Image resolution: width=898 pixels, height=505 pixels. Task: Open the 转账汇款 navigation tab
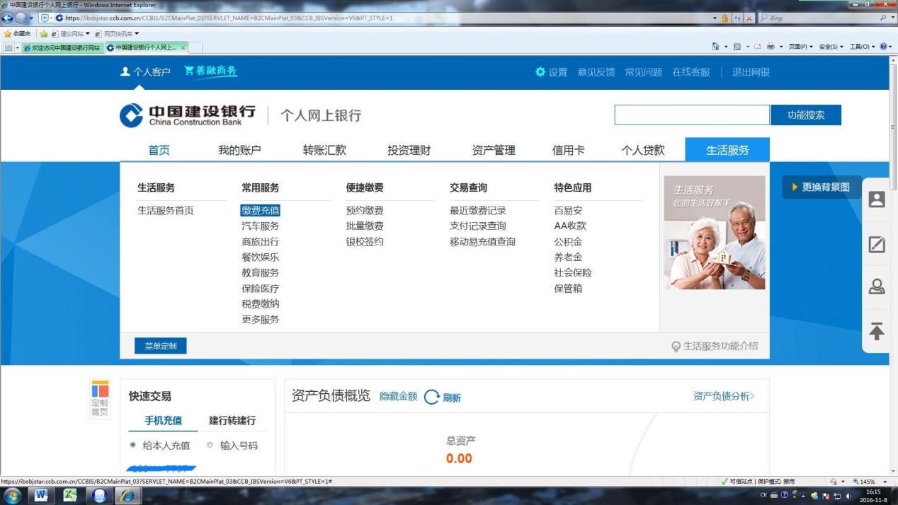324,150
